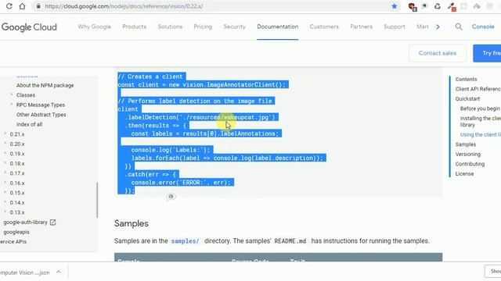Click the README.md text in Samples

point(290,241)
